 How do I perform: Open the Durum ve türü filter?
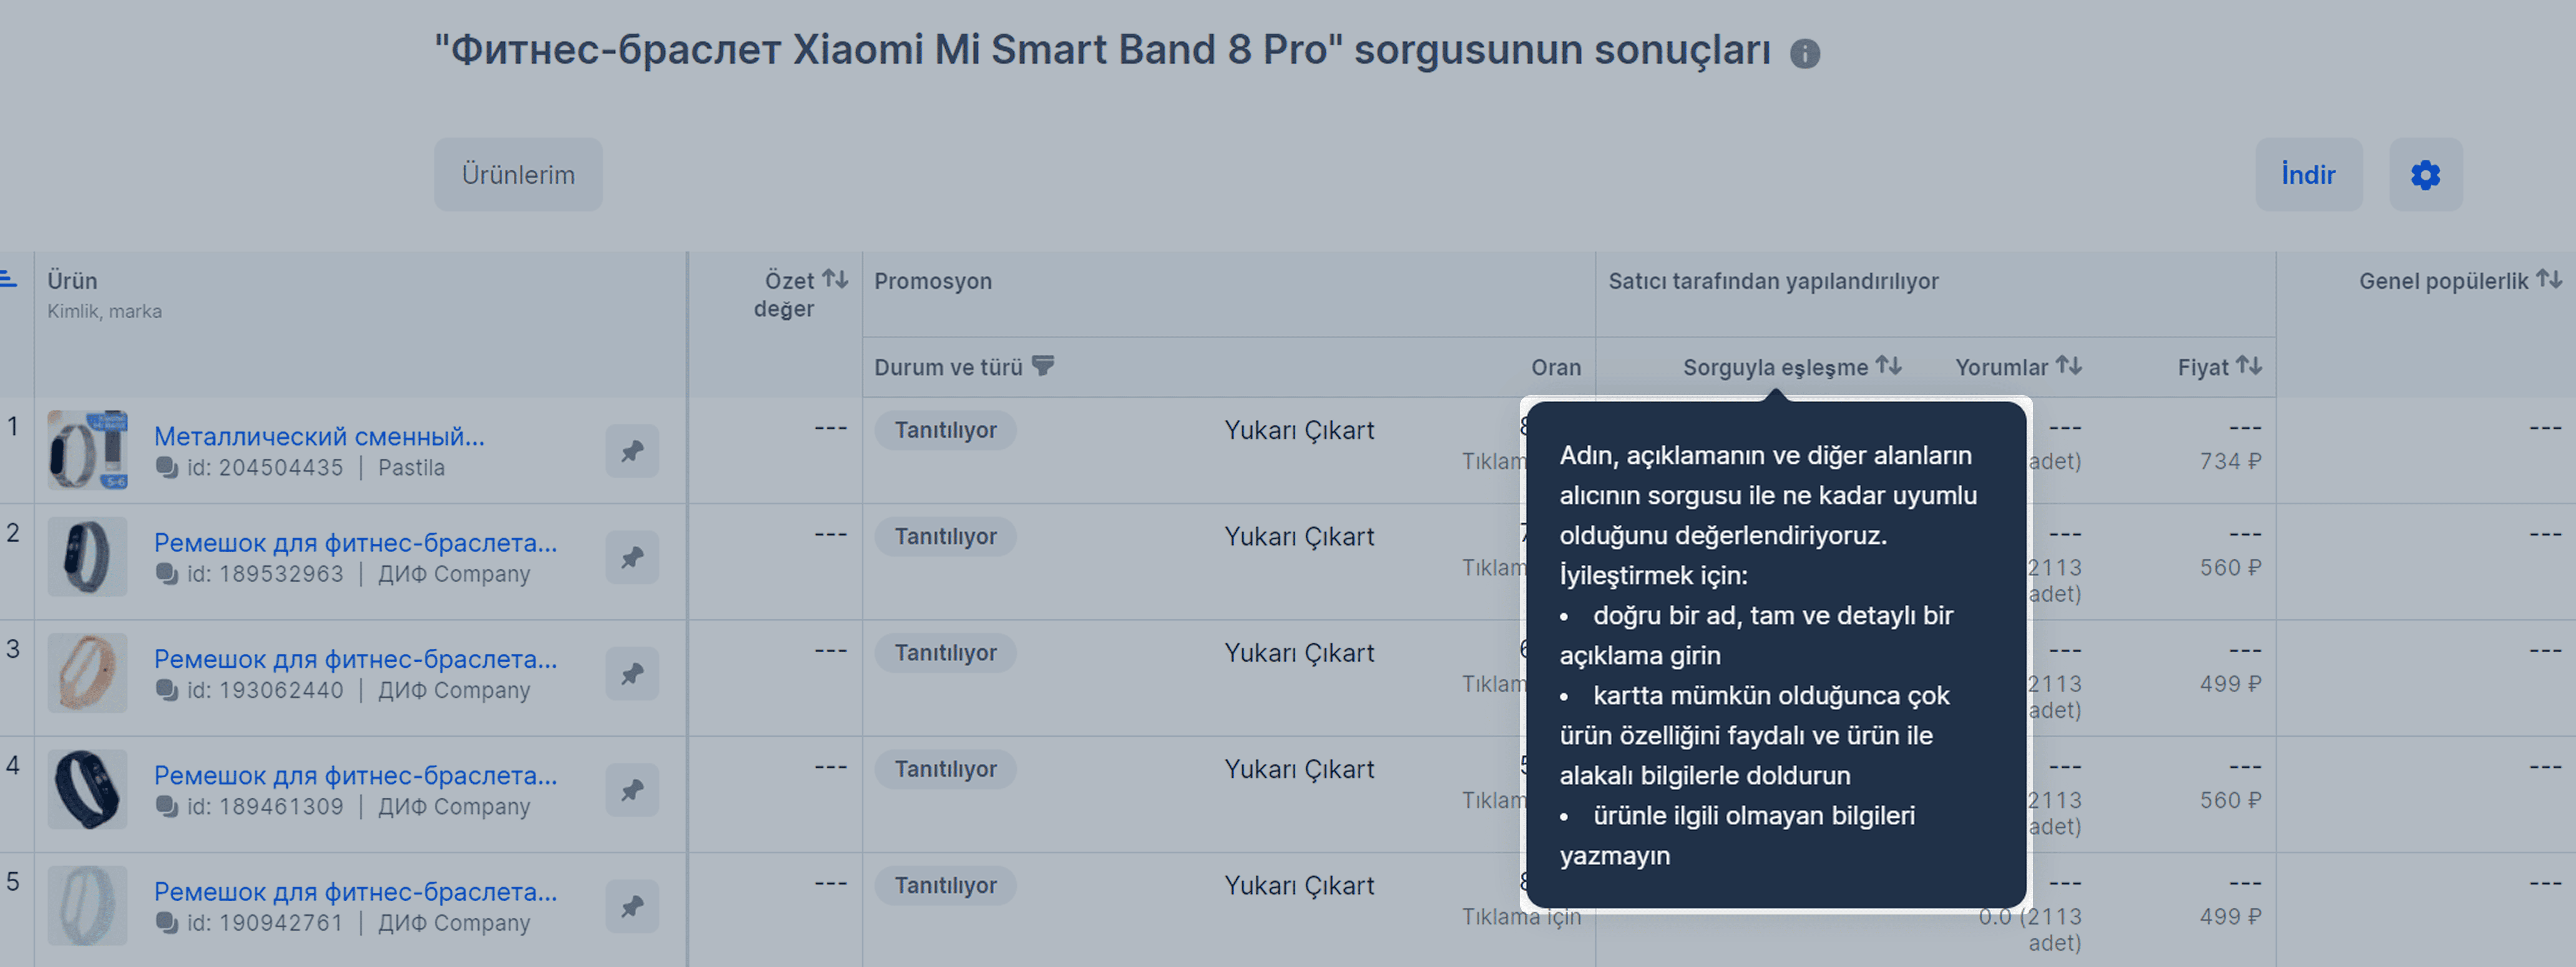point(1043,366)
